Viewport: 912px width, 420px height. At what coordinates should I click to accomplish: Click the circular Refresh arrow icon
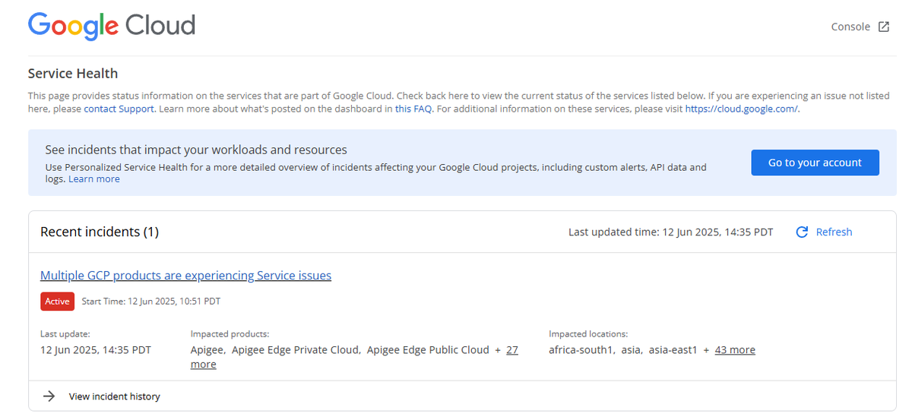pos(802,232)
